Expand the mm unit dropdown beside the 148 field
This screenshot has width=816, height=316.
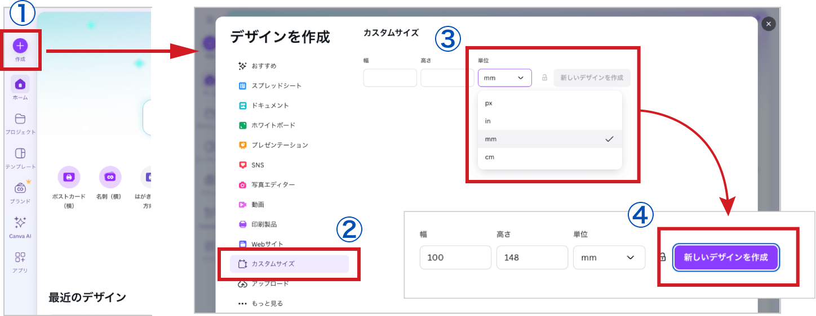[609, 258]
